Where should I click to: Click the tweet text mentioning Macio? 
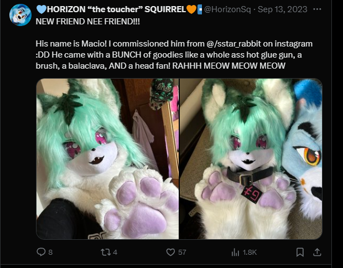tap(174, 55)
